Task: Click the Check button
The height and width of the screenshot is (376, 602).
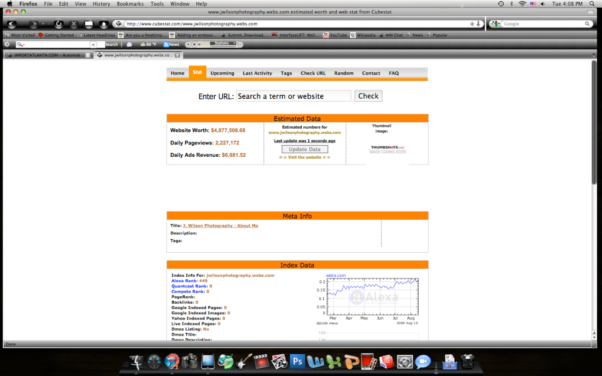Action: tap(368, 96)
